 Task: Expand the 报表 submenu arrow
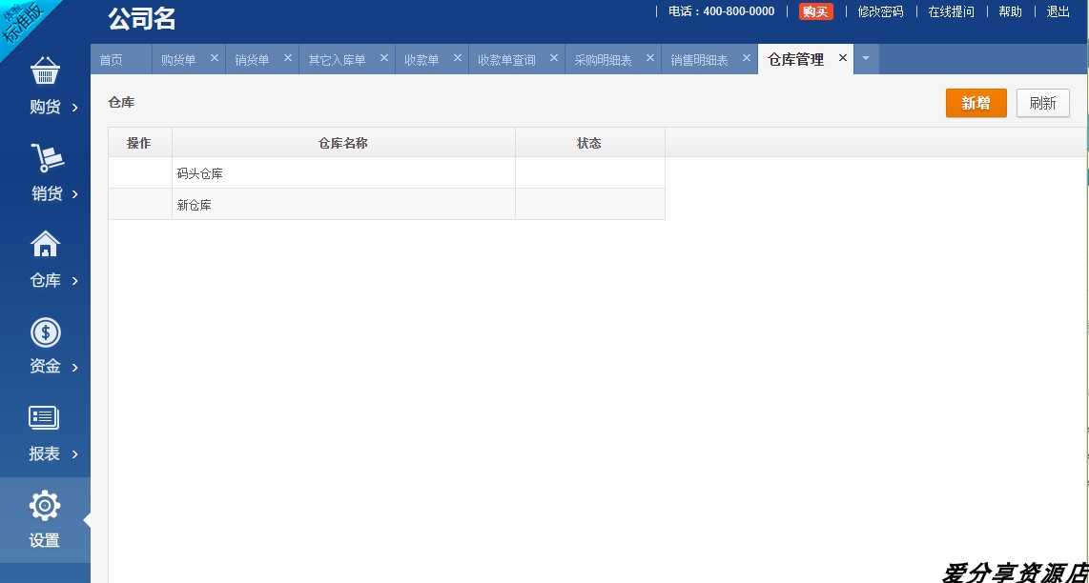pos(75,454)
